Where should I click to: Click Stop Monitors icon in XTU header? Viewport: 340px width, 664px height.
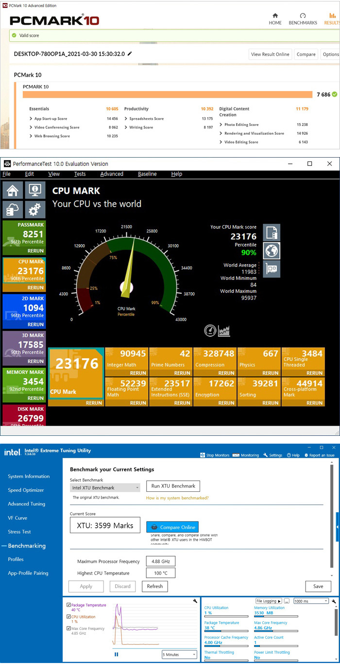point(202,455)
